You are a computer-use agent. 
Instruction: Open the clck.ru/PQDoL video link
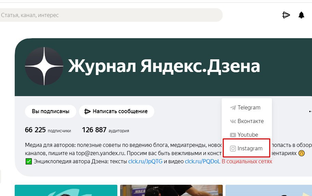[203, 162]
